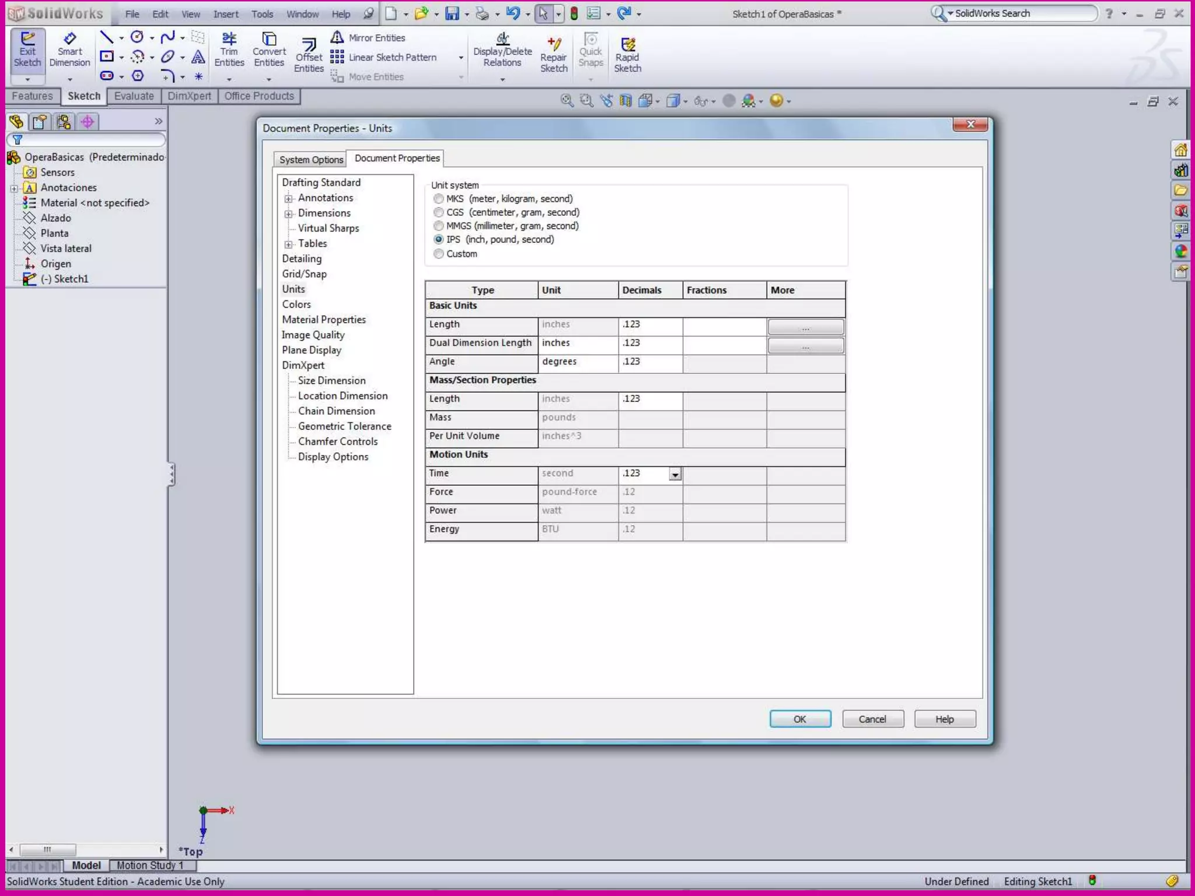Image resolution: width=1195 pixels, height=896 pixels.
Task: Select the Custom unit system option
Action: coord(439,254)
